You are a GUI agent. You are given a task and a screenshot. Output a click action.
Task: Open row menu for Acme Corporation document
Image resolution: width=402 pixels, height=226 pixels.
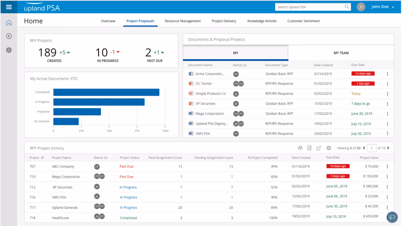(387, 74)
